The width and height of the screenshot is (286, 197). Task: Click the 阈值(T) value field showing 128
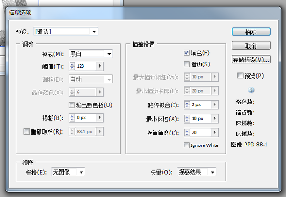86,66
